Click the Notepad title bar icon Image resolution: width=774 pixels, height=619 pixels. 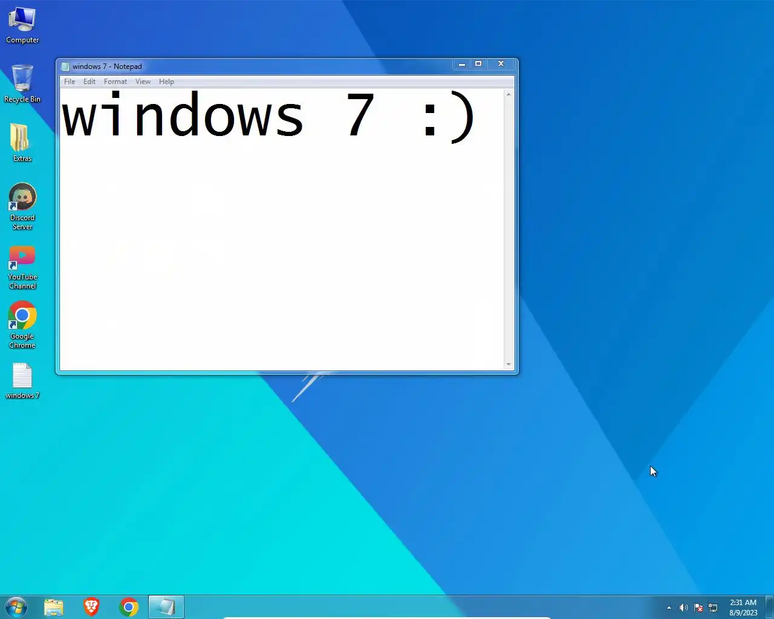point(65,66)
